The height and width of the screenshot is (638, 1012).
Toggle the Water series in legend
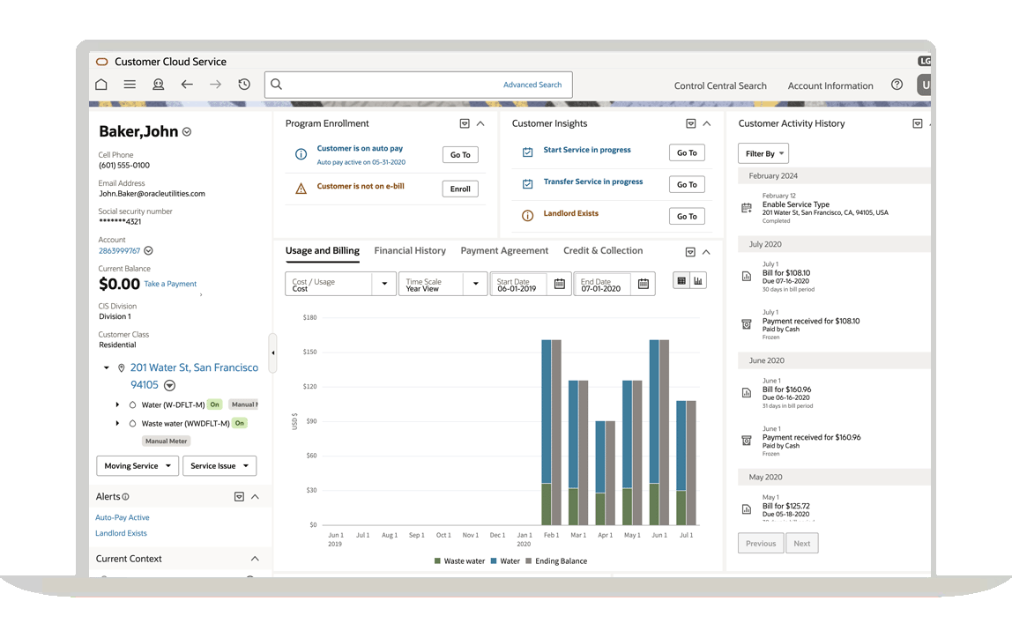pos(505,560)
